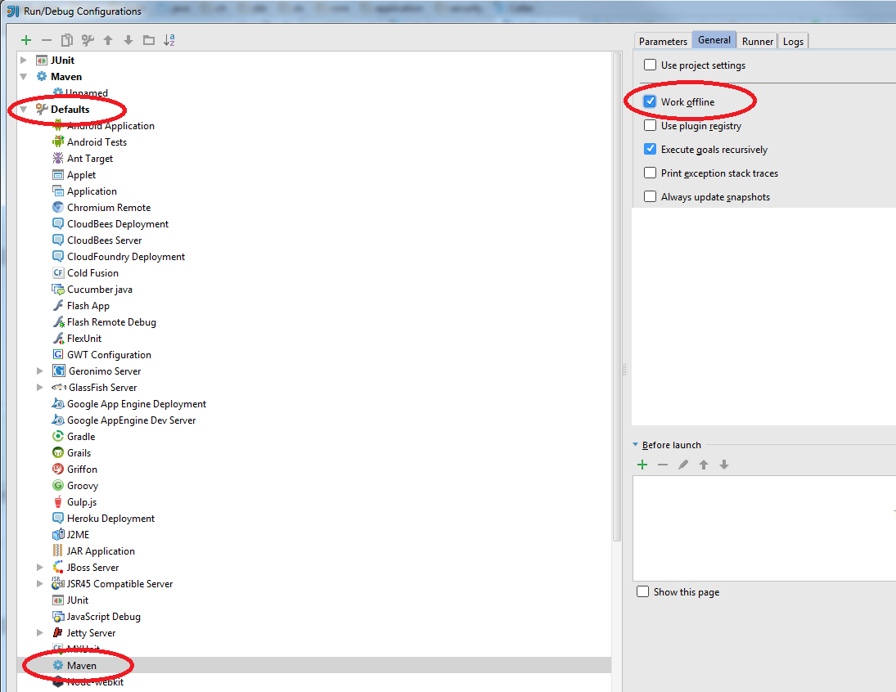896x692 pixels.
Task: Click the Gradle icon
Action: (x=58, y=436)
